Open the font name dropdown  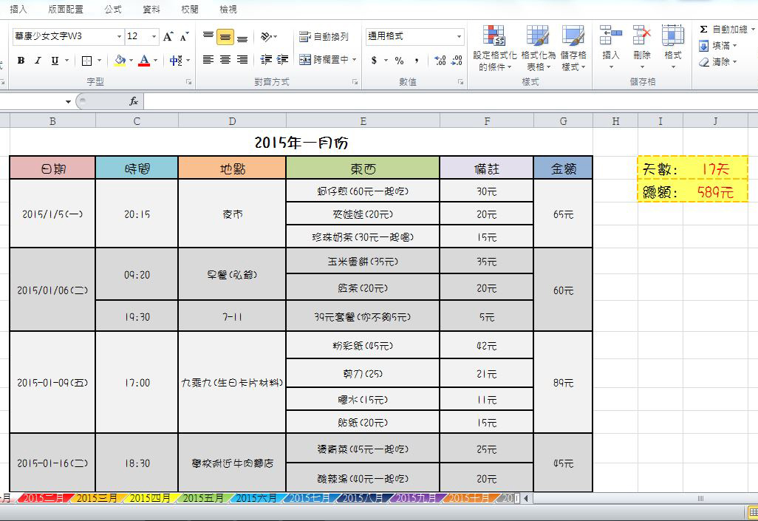click(x=120, y=36)
